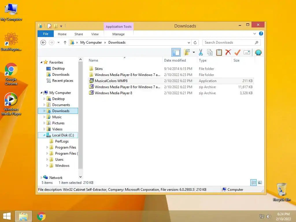Image resolution: width=296 pixels, height=222 pixels.
Task: Expand the Network tree node
Action: pos(41,178)
